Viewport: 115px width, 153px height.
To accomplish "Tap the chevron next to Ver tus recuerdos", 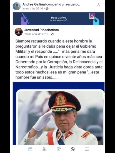I will 67,20.
